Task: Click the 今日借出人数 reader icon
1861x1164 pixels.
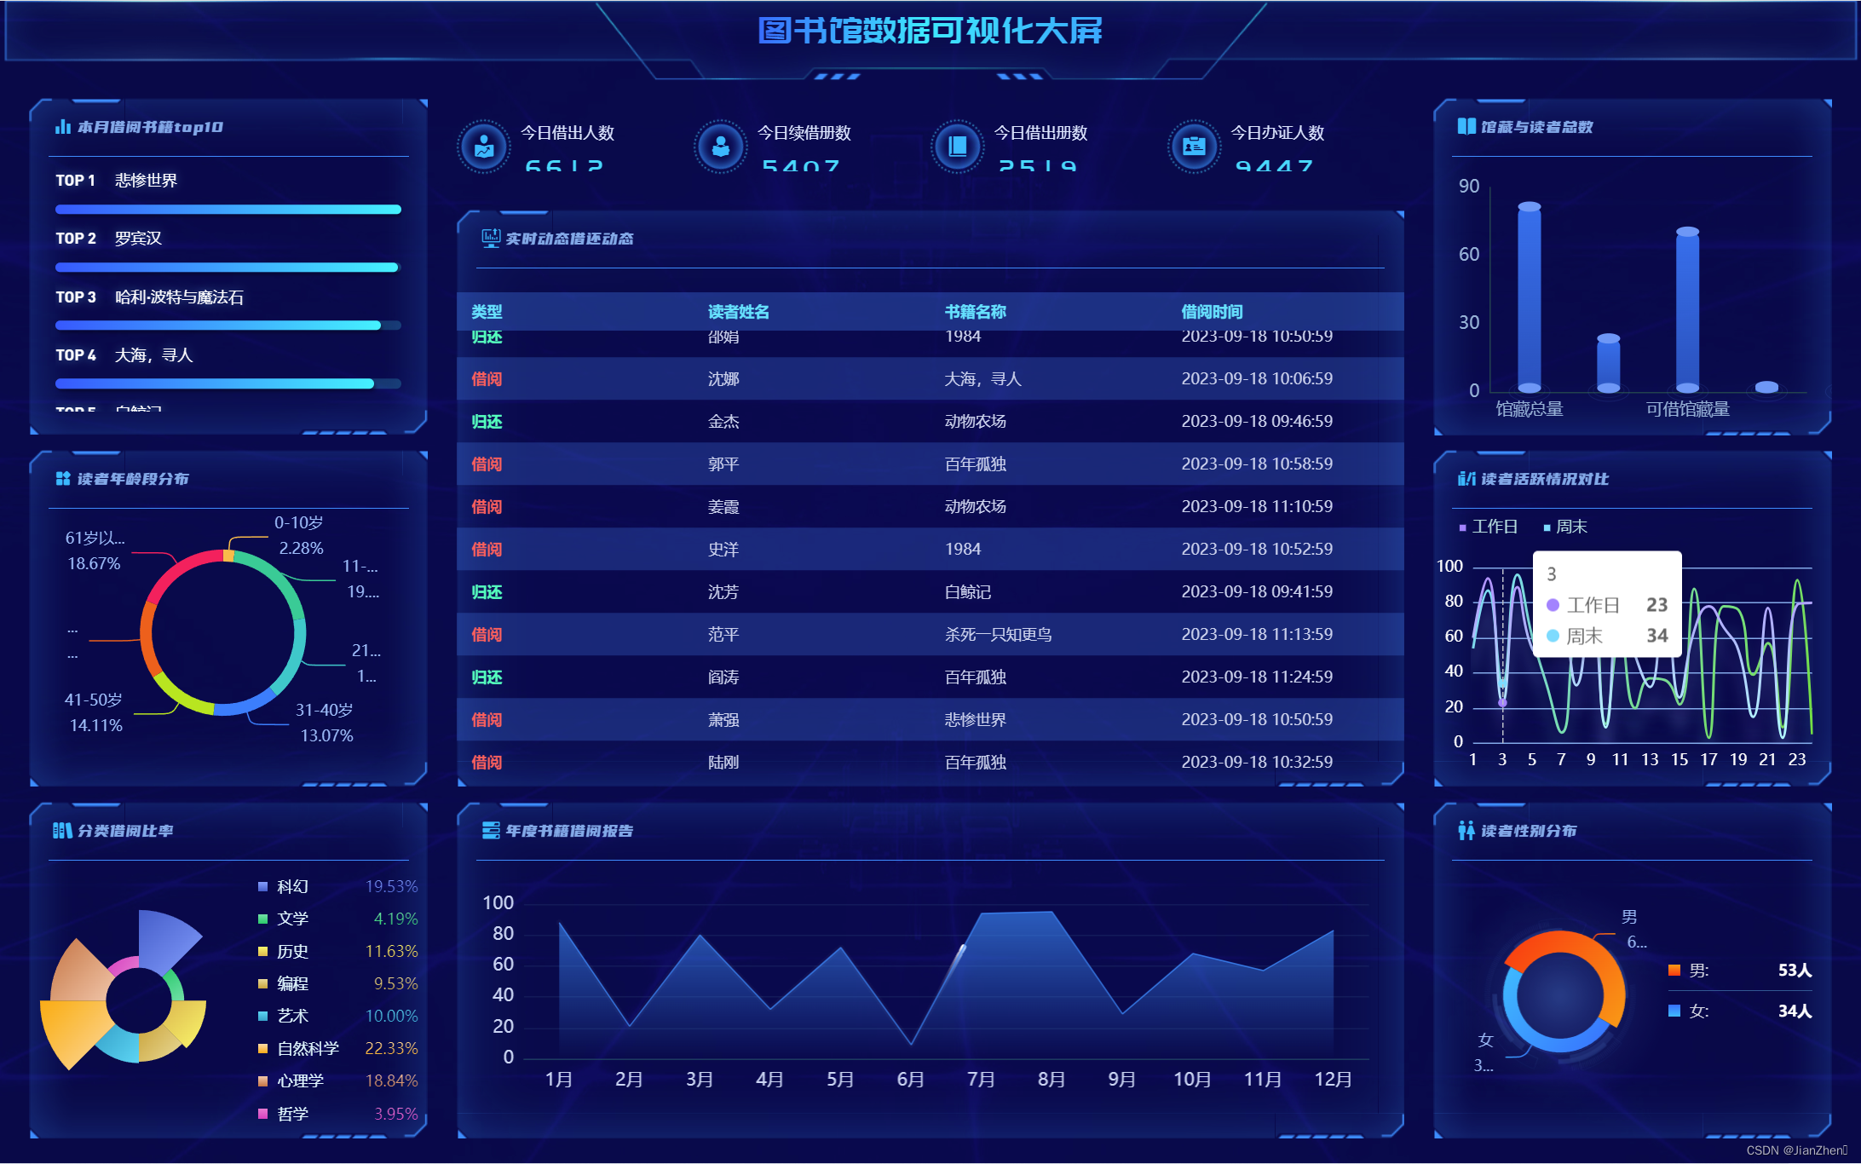Action: click(484, 147)
